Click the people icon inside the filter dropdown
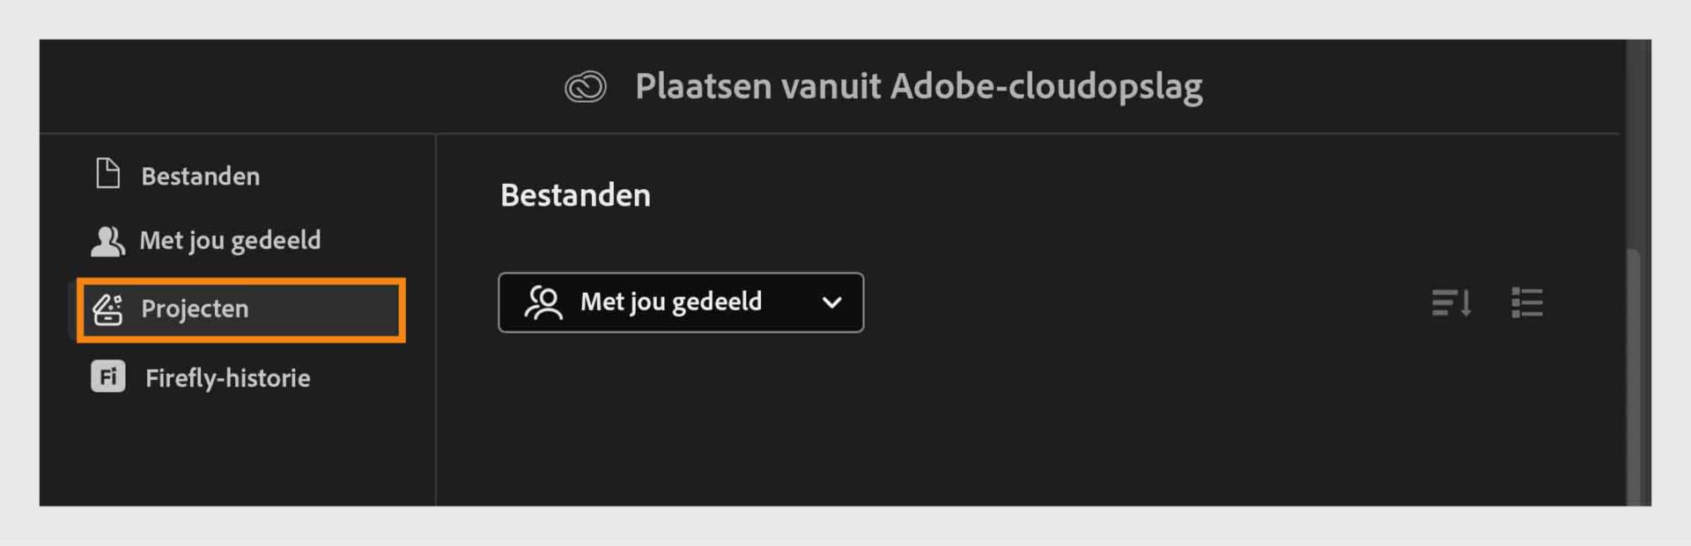1691x546 pixels. 543,302
